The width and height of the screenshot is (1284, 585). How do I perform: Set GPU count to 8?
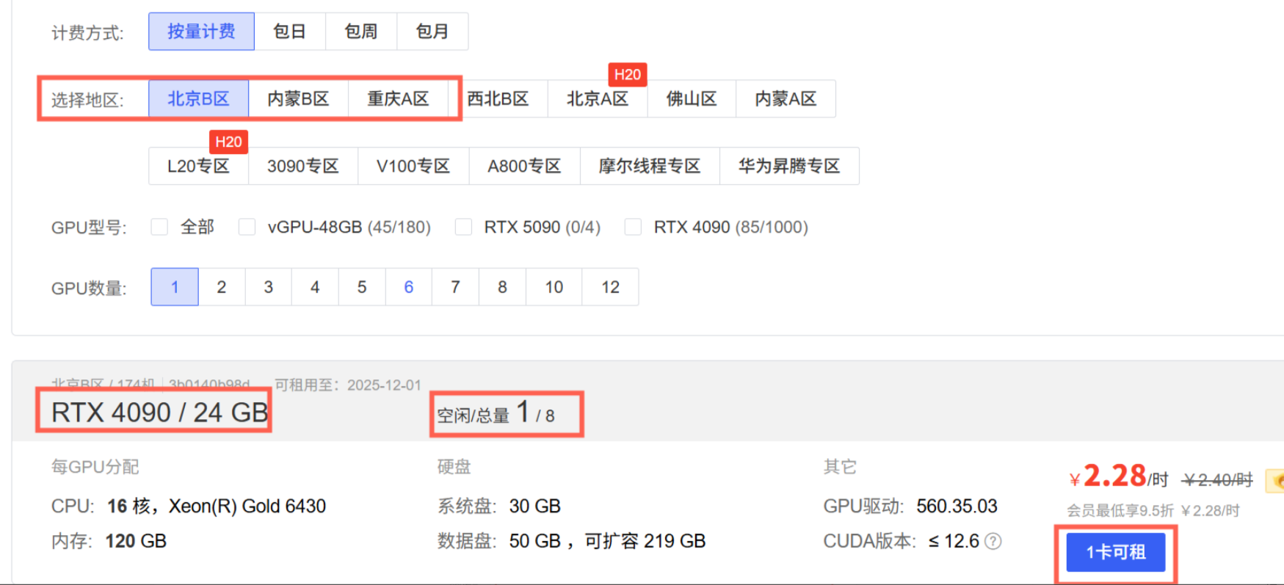click(x=502, y=287)
